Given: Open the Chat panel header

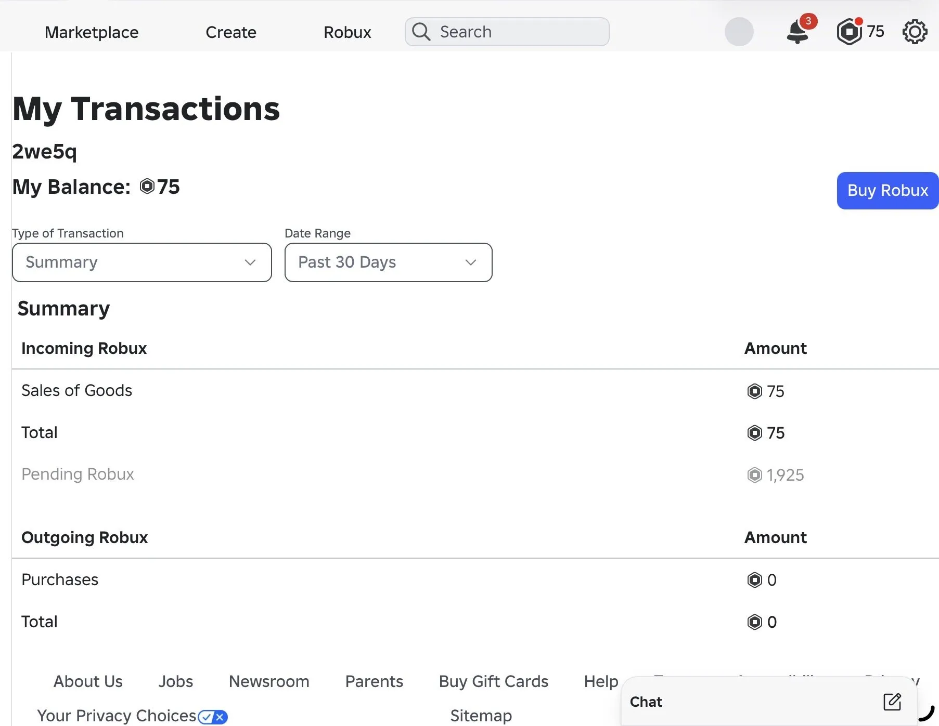Looking at the screenshot, I should pyautogui.click(x=769, y=702).
